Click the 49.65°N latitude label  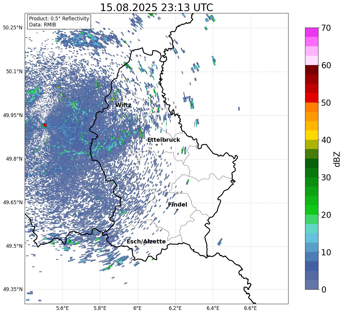(13, 202)
